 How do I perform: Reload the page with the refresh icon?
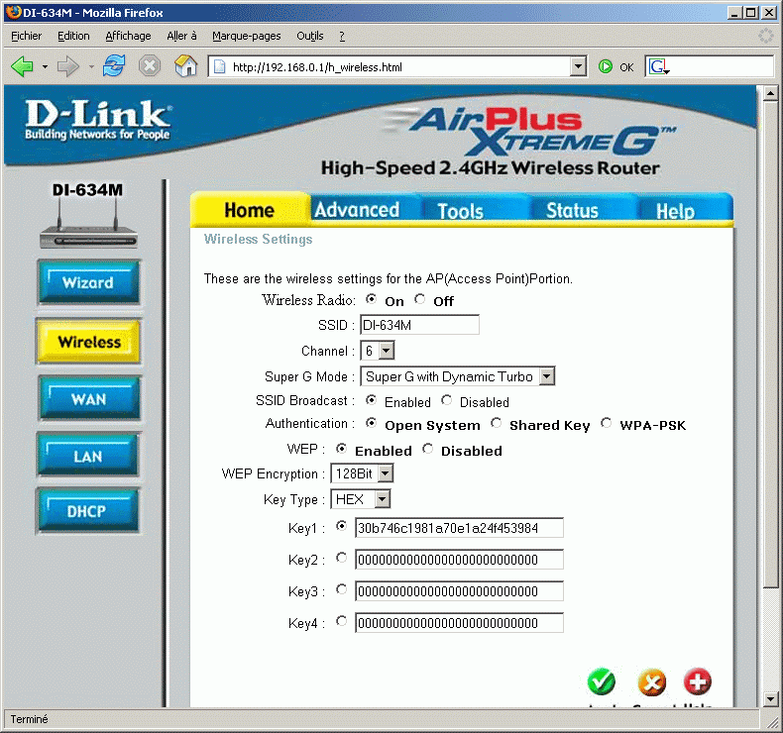pyautogui.click(x=114, y=65)
